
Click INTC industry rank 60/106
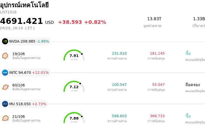click(x=18, y=85)
